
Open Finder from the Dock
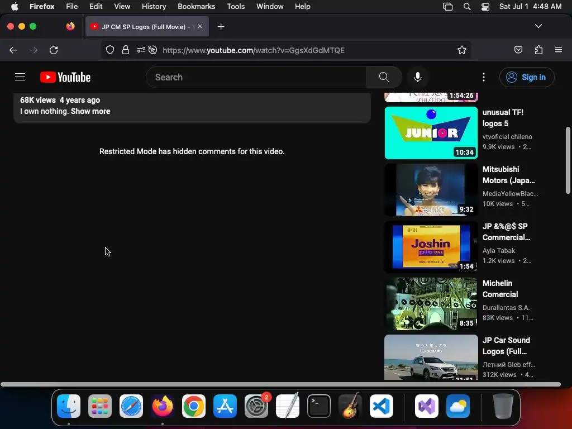(69, 406)
